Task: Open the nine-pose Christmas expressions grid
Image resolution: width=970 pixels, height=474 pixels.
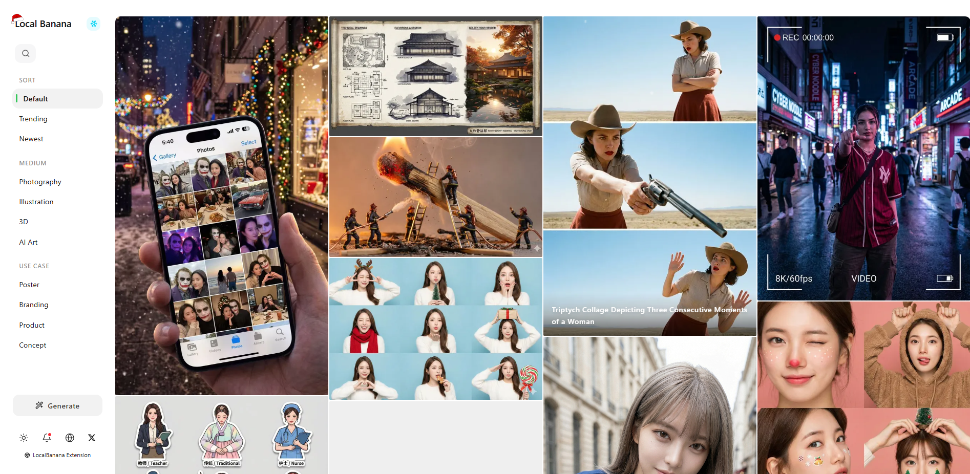Action: coord(436,329)
